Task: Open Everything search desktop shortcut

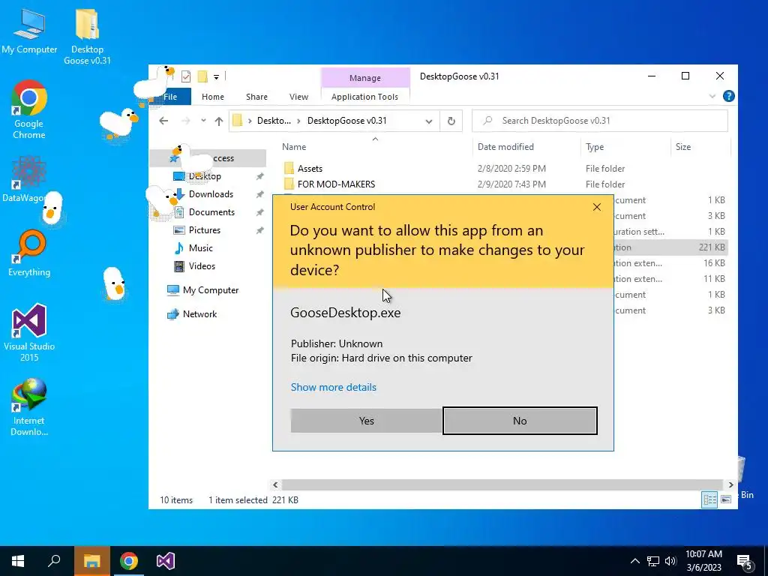Action: (x=29, y=253)
